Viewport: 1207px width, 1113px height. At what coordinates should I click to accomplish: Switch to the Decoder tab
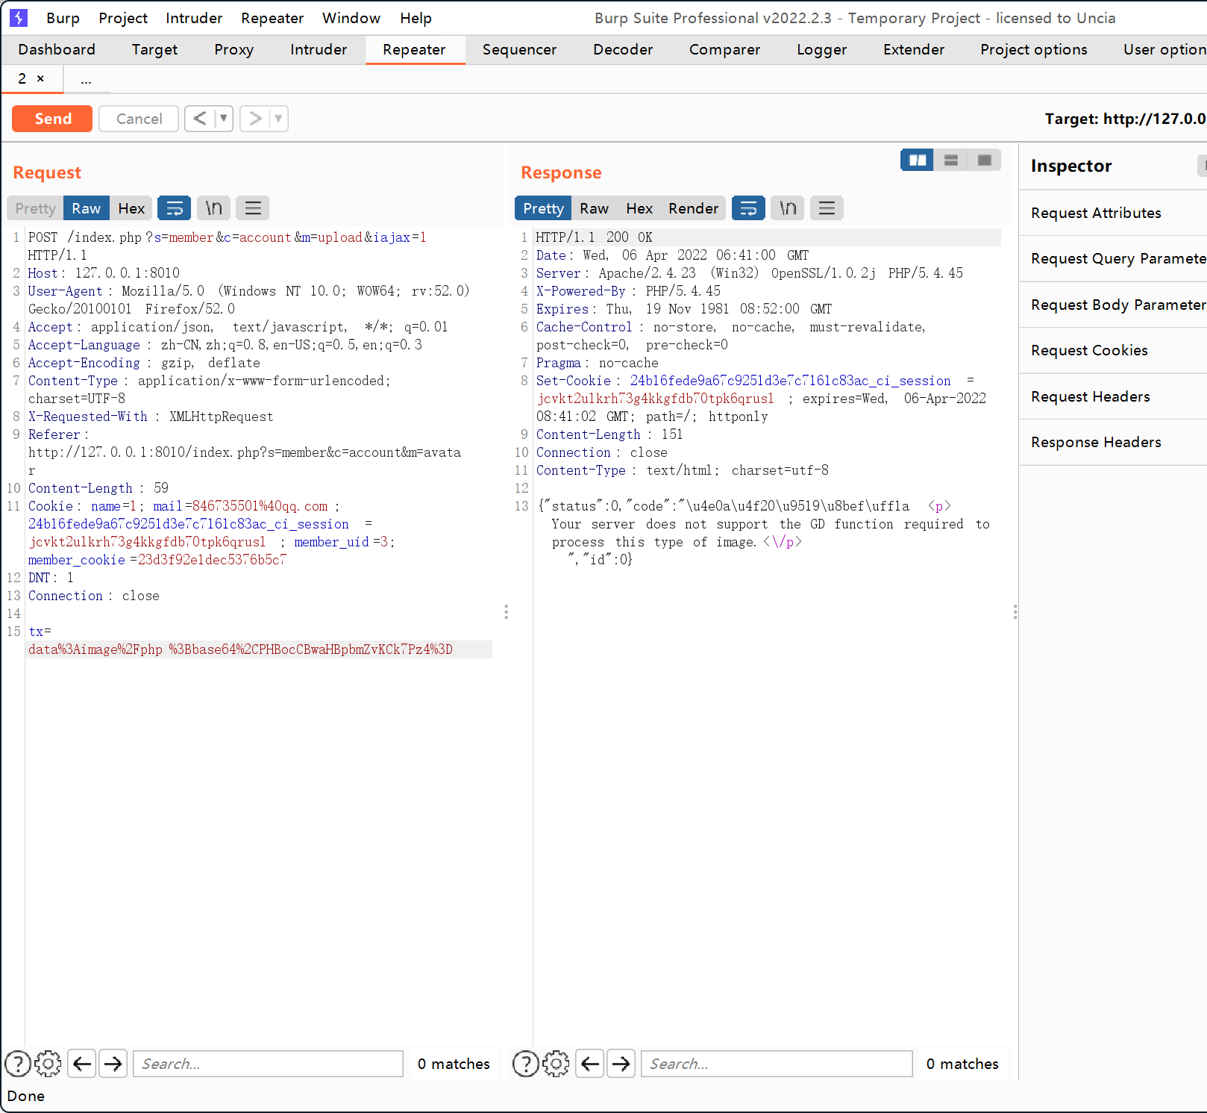pyautogui.click(x=623, y=49)
